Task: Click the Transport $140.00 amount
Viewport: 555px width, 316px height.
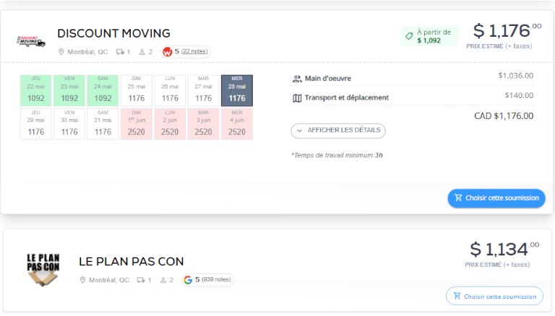Action: click(519, 95)
